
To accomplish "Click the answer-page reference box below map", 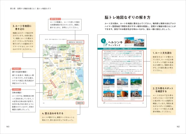I will point(80,103).
